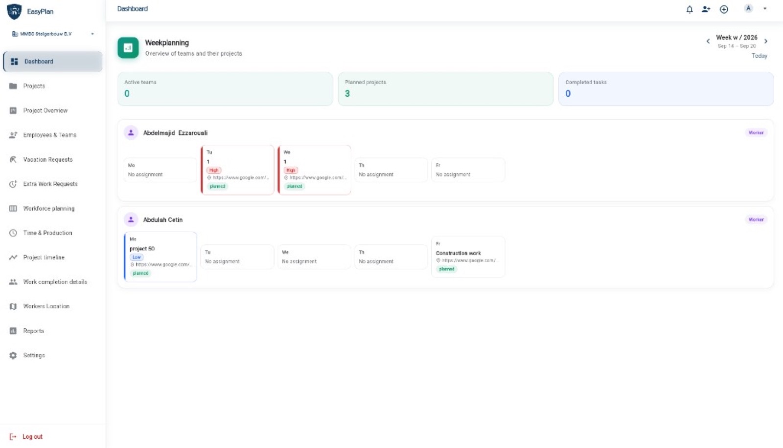Open the project 50 Monday assignment card

pyautogui.click(x=161, y=257)
